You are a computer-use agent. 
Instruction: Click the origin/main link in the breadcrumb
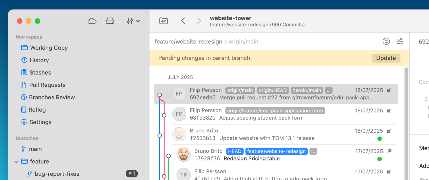243,42
